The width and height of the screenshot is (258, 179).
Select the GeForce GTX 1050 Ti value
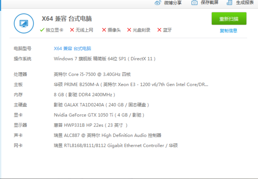tap(99, 115)
